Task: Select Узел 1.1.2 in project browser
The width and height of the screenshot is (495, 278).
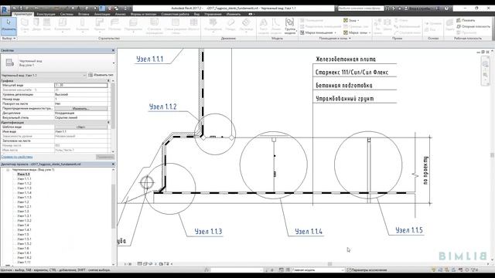Action: click(x=24, y=184)
